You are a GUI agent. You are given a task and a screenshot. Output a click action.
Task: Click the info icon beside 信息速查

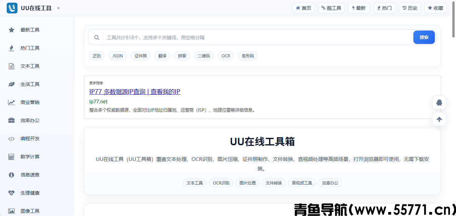[x=11, y=175]
